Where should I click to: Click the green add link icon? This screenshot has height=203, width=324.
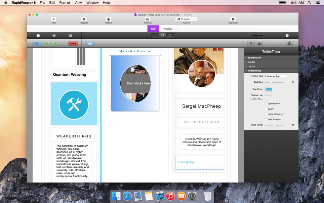(47, 43)
